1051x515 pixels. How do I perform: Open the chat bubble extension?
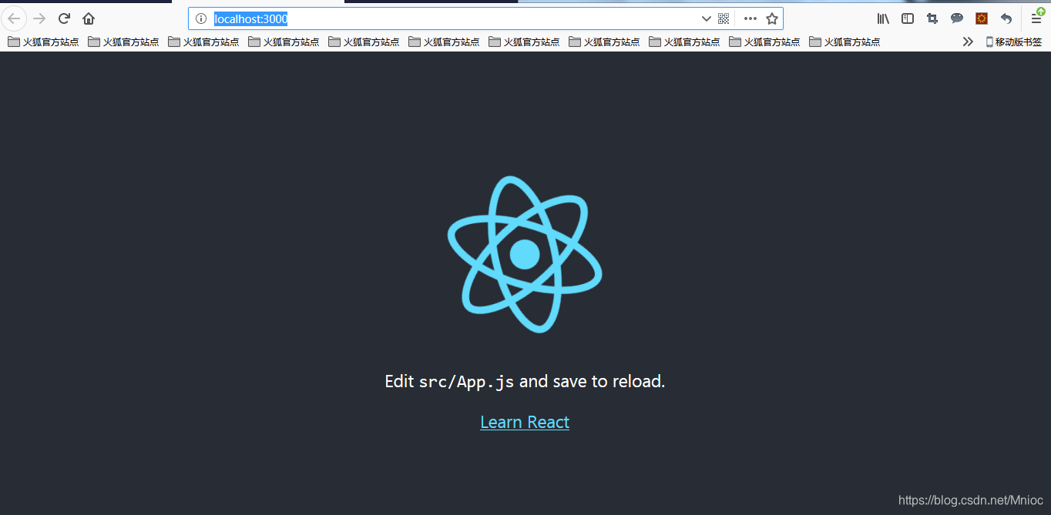coord(957,18)
